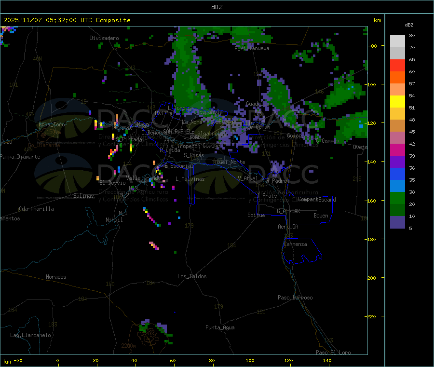The height and width of the screenshot is (367, 434).
Task: Click the 'Agua_Toro' map label
Action: (x=52, y=124)
